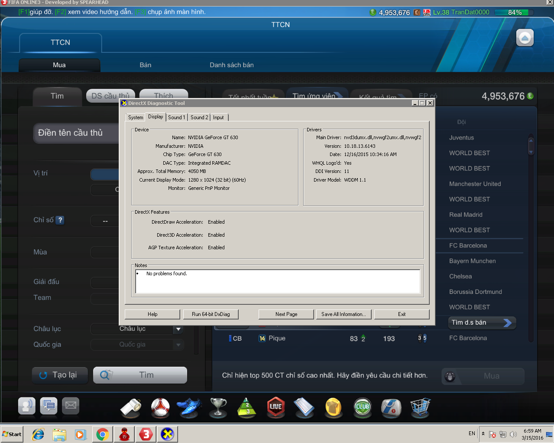Open the disabled Quốc gia dropdown

point(178,345)
